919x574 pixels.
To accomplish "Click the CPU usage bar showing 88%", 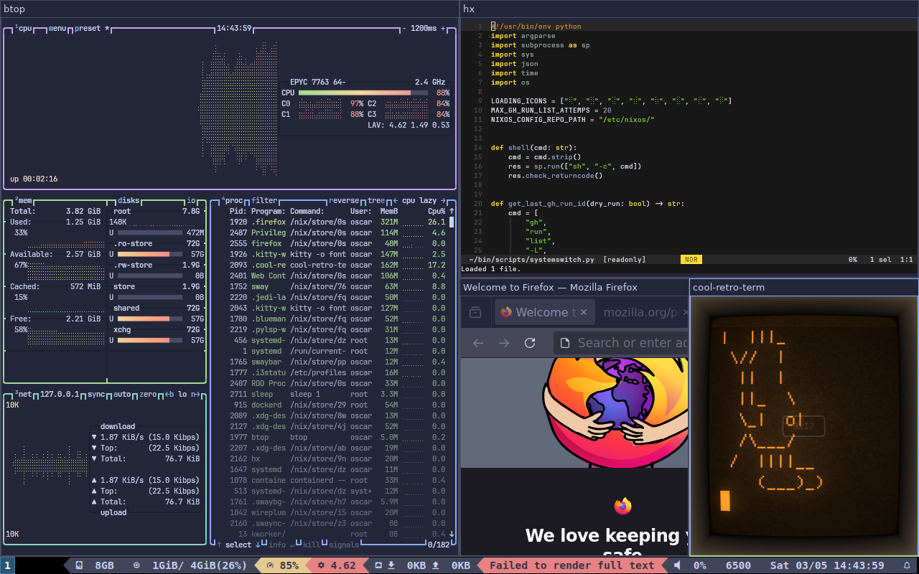I will click(363, 93).
